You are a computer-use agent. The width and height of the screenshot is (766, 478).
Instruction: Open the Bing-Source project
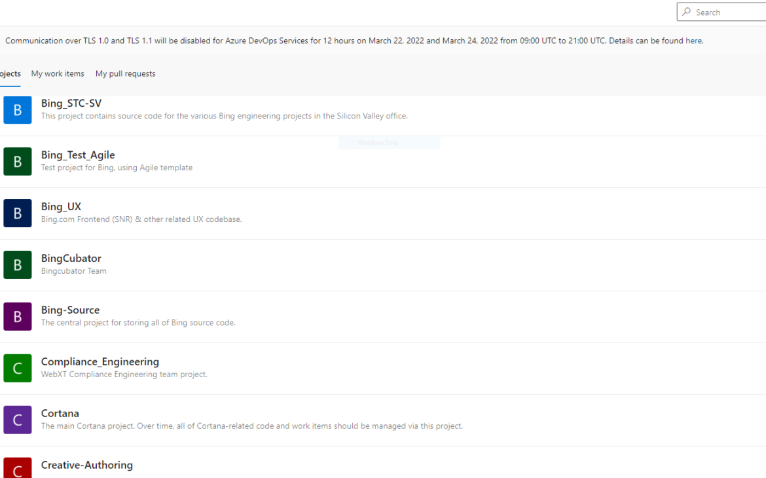tap(70, 310)
